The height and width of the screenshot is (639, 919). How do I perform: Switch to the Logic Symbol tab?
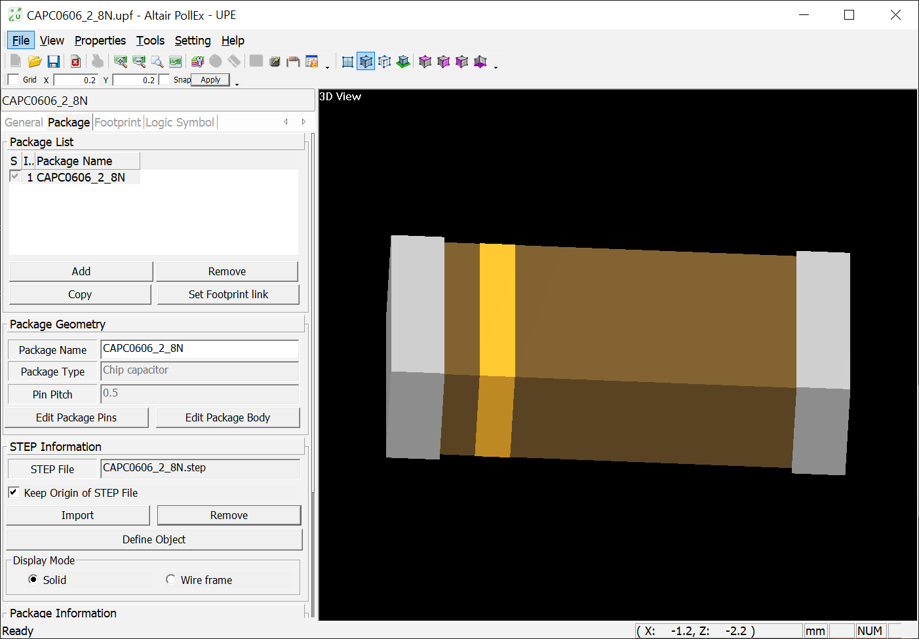point(180,122)
